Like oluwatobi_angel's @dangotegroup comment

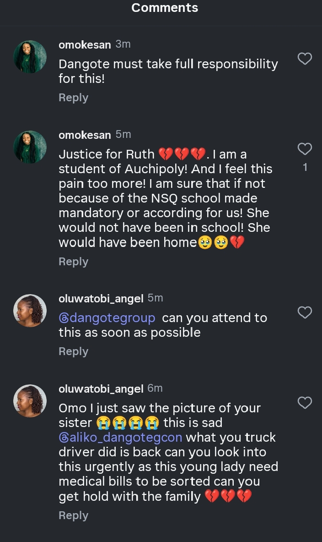pyautogui.click(x=305, y=312)
